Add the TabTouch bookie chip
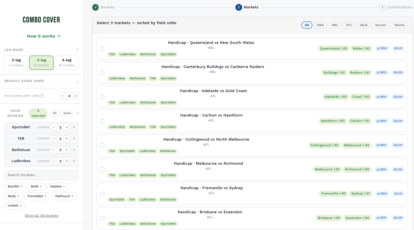The height and width of the screenshot is (230, 414). click(x=64, y=196)
